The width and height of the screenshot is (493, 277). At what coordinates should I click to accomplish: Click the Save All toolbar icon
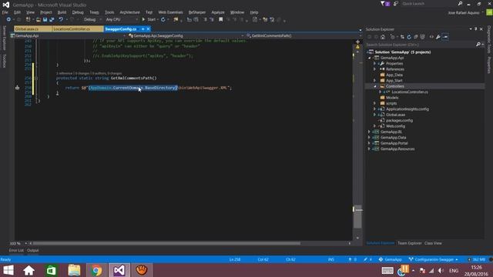click(52, 19)
